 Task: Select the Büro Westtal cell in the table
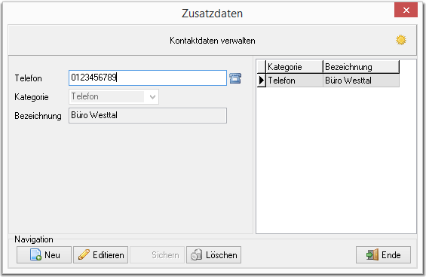[361, 81]
